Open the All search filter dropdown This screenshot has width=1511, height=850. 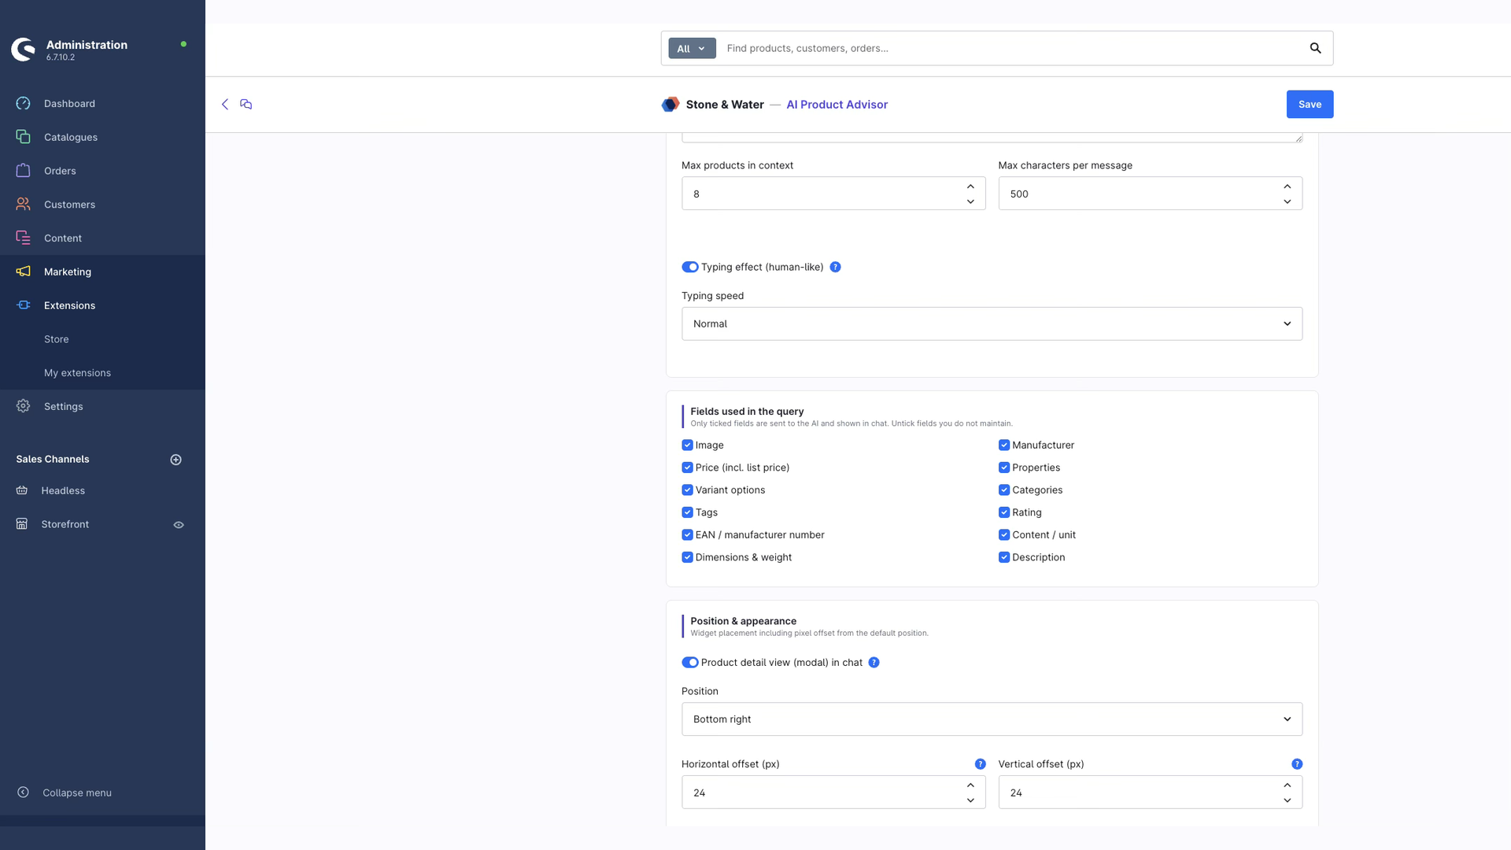click(692, 48)
